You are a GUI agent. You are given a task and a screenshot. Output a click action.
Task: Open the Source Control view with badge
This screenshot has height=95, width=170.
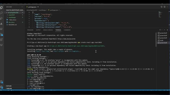(x=2, y=34)
